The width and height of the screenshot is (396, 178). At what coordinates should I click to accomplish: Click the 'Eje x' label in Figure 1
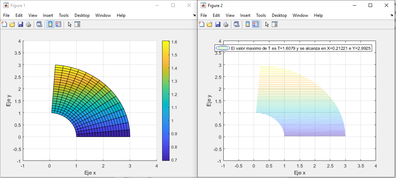[x=90, y=173]
